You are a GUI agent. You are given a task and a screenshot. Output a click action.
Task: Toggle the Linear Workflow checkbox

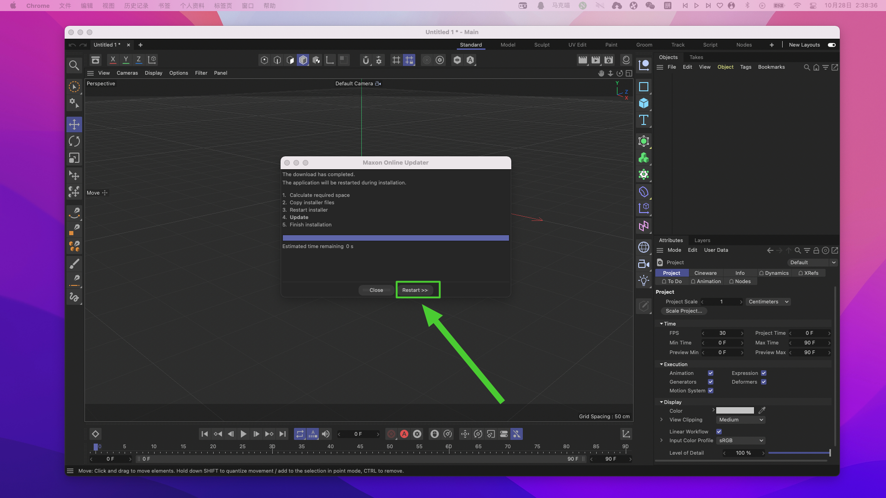pyautogui.click(x=719, y=432)
